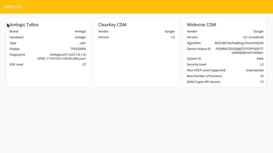This screenshot has width=273, height=153.
Task: Click the Fingerprint label
Action: pos(17,55)
